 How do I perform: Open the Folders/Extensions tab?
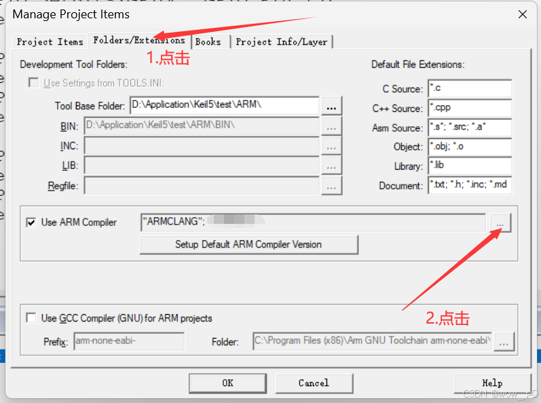[139, 40]
